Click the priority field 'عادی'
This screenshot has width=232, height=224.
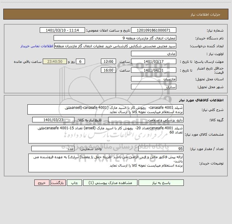pos(154,54)
